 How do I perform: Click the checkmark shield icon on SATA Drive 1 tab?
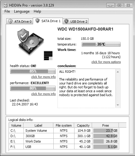pos(38,21)
